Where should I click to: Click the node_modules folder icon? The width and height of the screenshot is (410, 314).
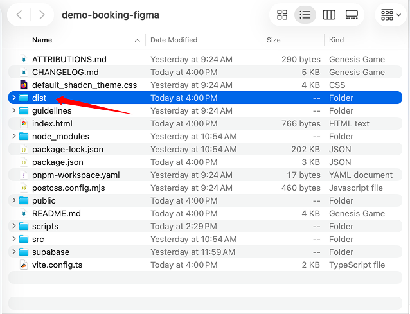pyautogui.click(x=24, y=136)
